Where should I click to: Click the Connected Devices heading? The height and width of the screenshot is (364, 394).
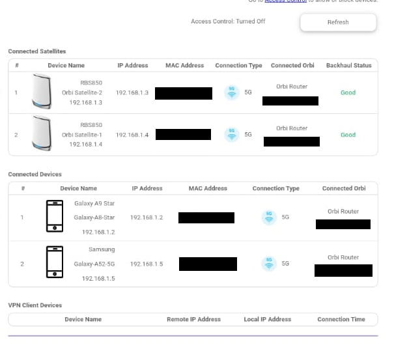(35, 175)
